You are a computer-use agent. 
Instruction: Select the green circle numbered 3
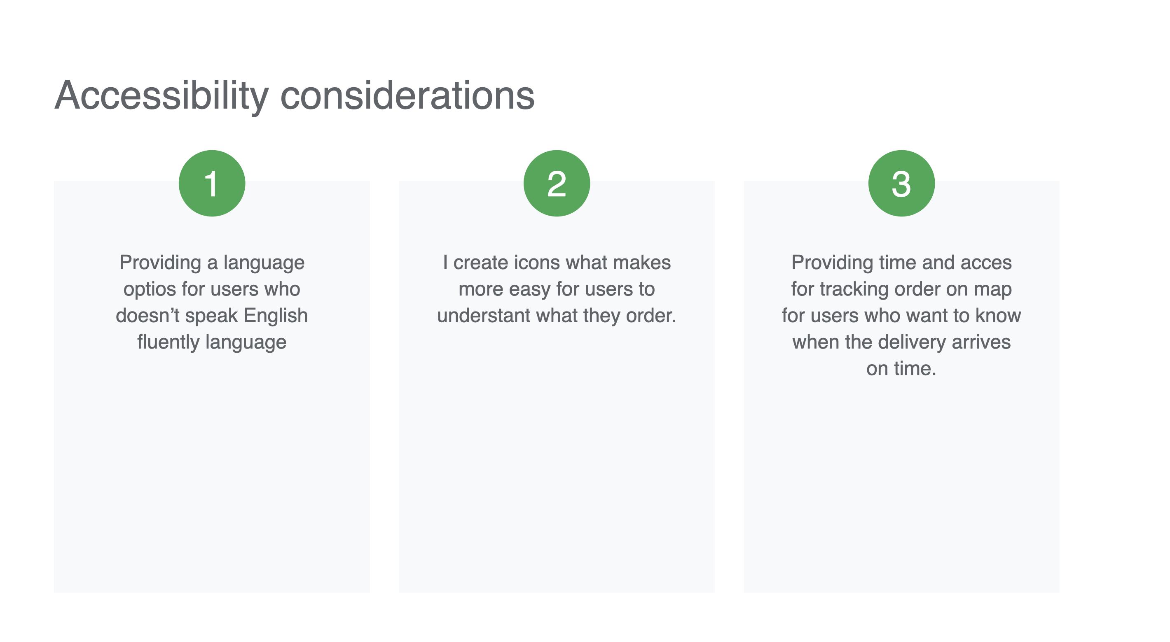click(x=901, y=183)
